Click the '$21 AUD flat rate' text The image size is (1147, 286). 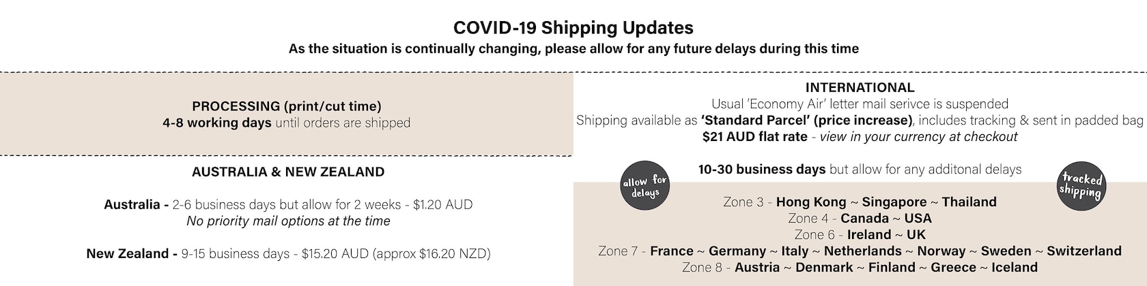pos(754,137)
